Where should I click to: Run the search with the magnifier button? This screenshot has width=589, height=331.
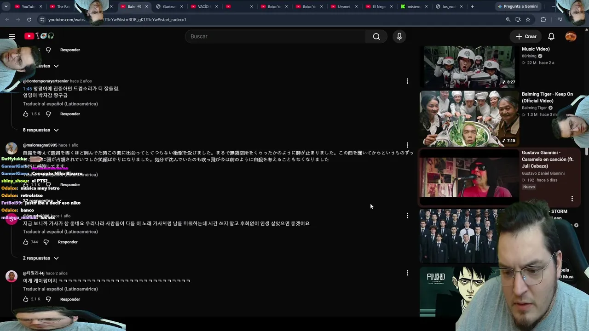(376, 36)
